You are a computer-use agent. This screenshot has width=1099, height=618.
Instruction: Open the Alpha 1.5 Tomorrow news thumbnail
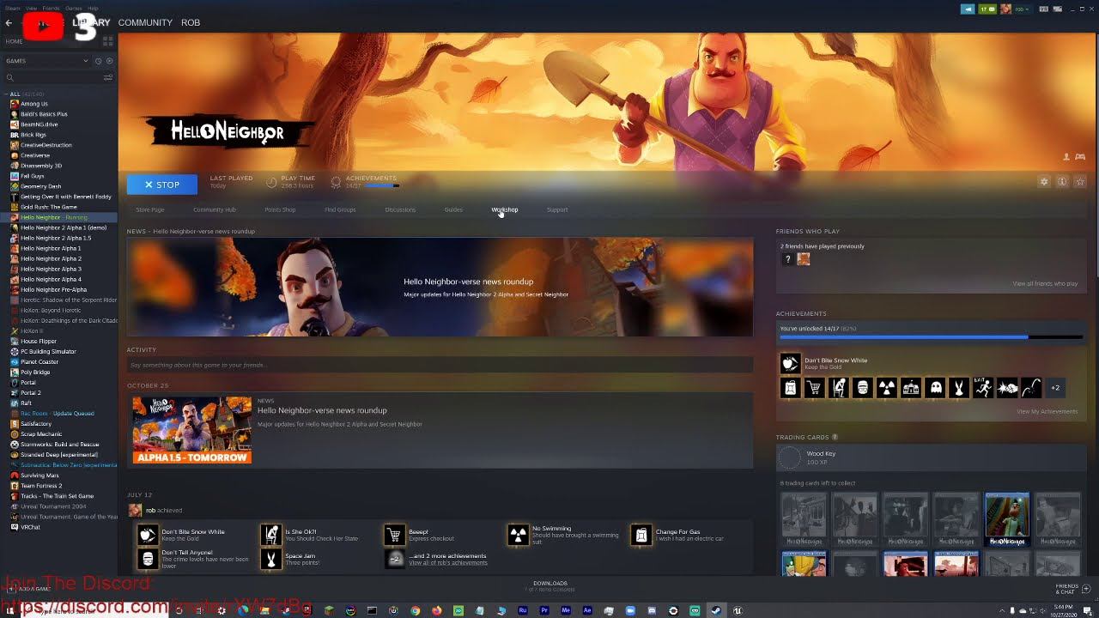pos(191,430)
